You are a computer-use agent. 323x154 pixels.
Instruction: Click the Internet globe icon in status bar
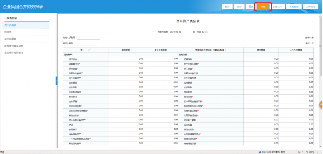[260, 152]
